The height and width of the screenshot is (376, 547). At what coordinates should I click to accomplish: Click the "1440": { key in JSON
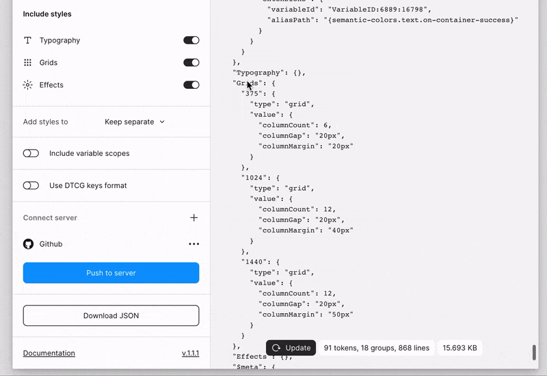(261, 262)
